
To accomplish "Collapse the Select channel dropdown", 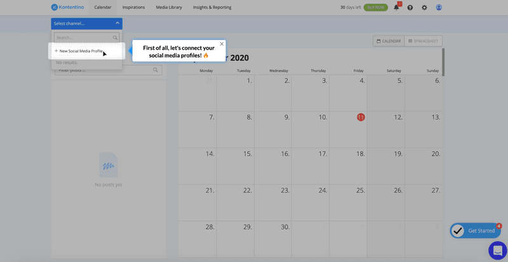I will [117, 24].
